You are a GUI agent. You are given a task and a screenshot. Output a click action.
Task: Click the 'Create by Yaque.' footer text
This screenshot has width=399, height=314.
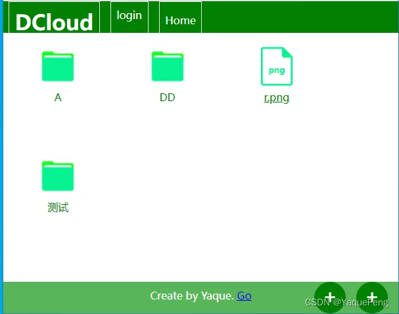pyautogui.click(x=192, y=296)
